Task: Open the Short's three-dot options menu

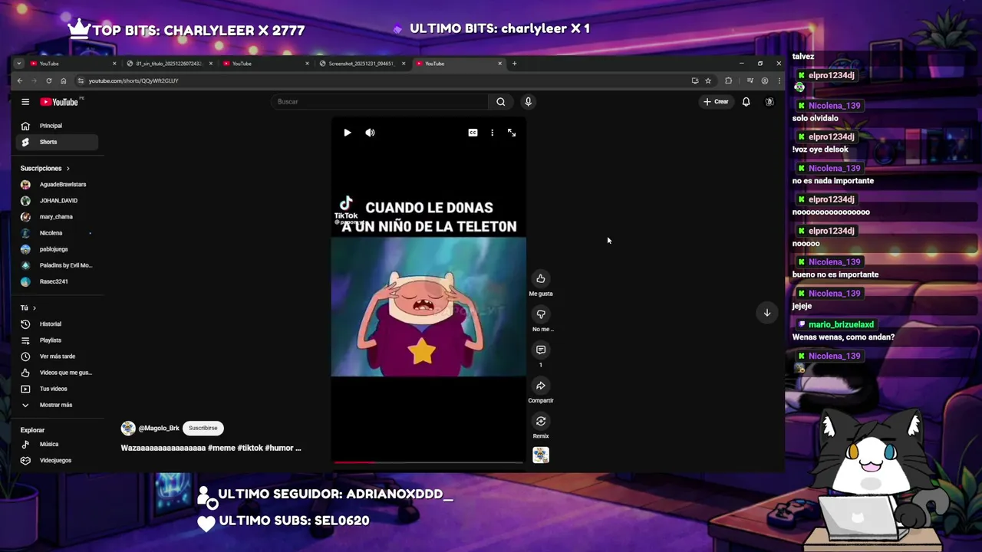Action: pos(492,133)
